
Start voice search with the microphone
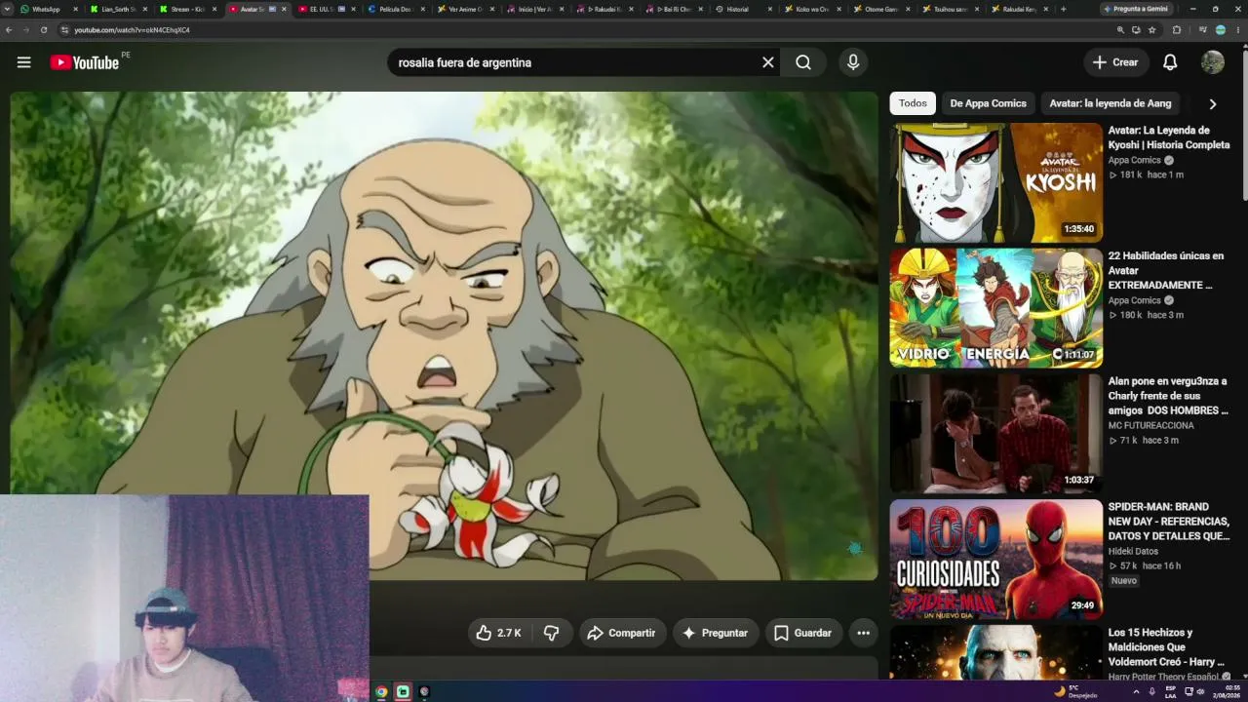point(853,62)
